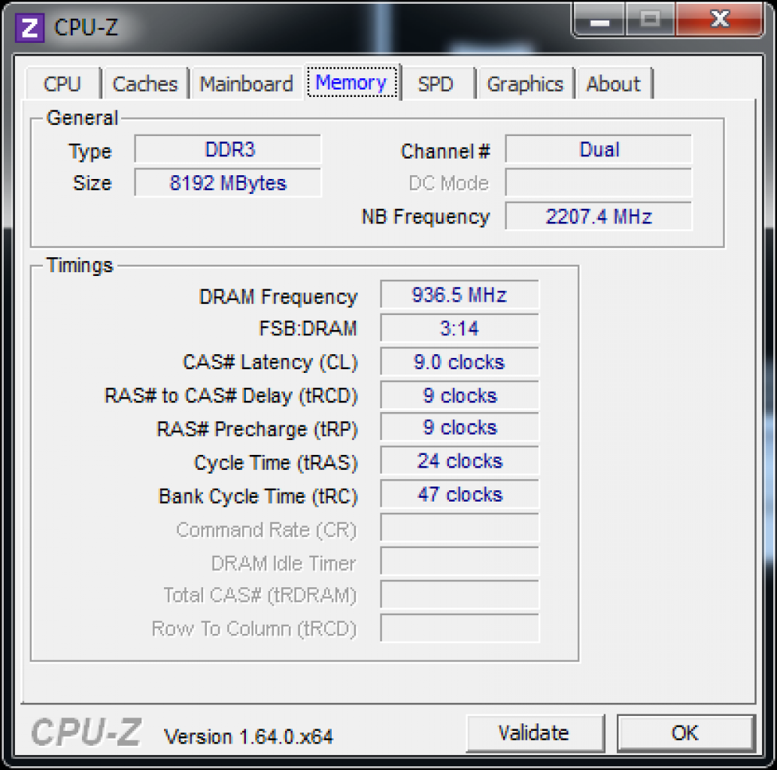Click the empty DC Mode field

coord(599,183)
